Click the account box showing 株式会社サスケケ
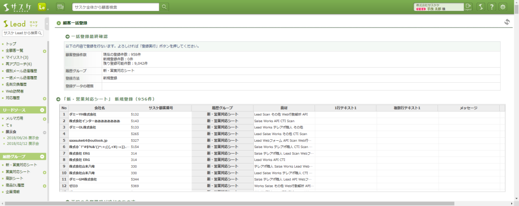The width and height of the screenshot is (519, 206). pos(439,7)
